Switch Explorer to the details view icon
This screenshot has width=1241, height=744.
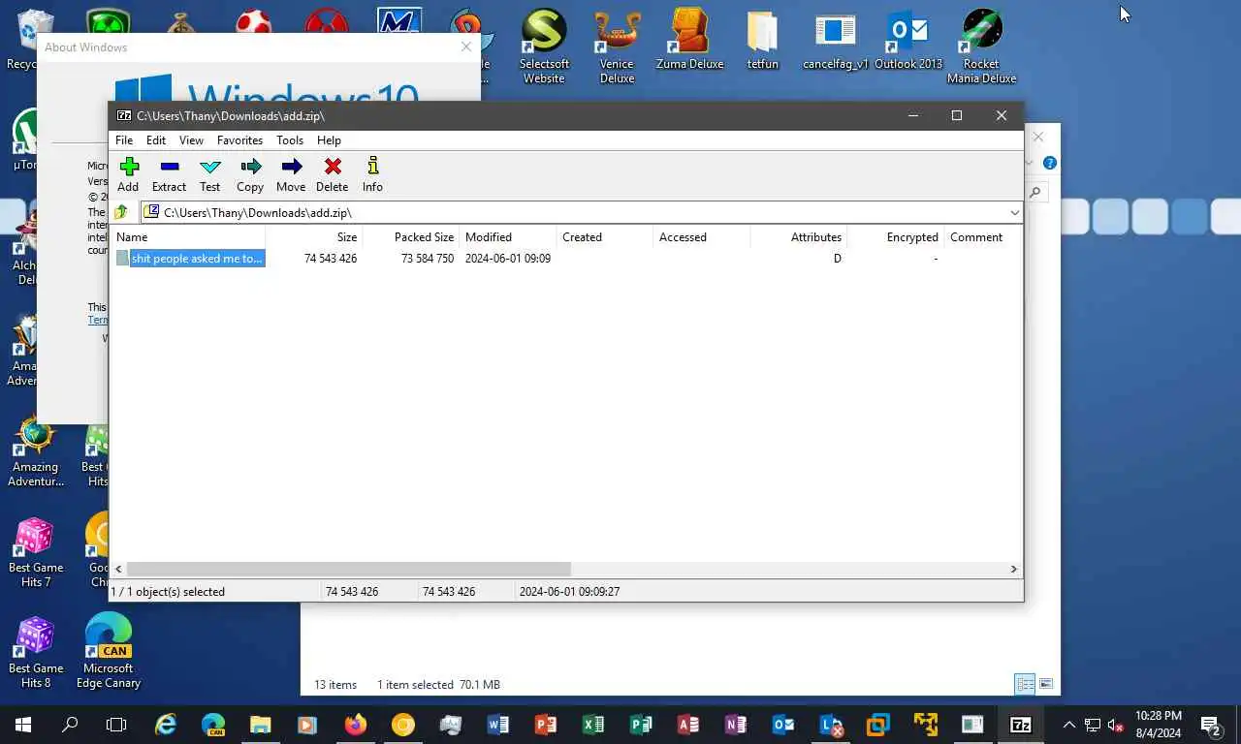click(1025, 684)
